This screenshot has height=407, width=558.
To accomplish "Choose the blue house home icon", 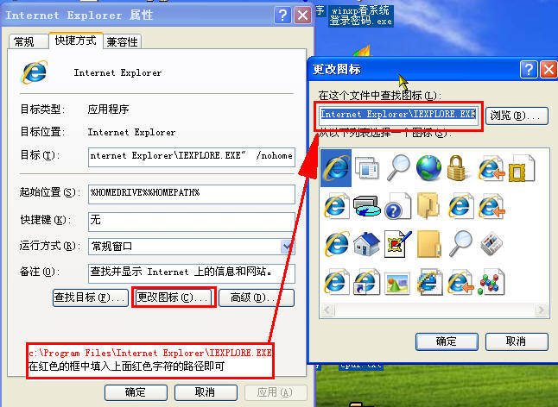I will (366, 244).
